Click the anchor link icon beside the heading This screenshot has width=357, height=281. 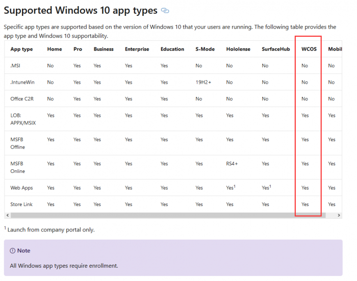point(165,11)
